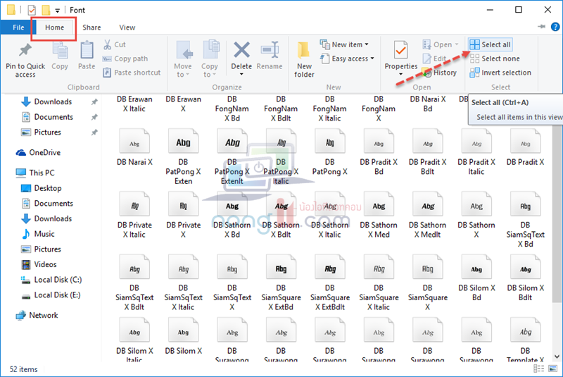Switch to the Share ribbon tab
563x377 pixels.
coord(91,27)
